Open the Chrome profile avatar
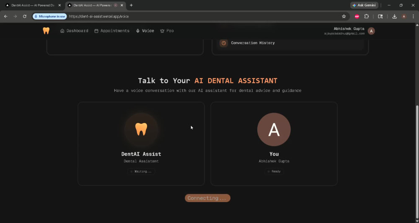The image size is (419, 223). coord(404,16)
